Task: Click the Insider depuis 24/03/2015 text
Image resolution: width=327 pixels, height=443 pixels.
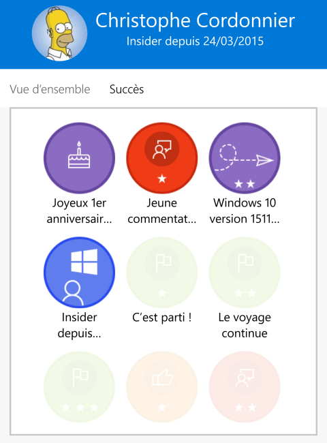Action: [195, 42]
